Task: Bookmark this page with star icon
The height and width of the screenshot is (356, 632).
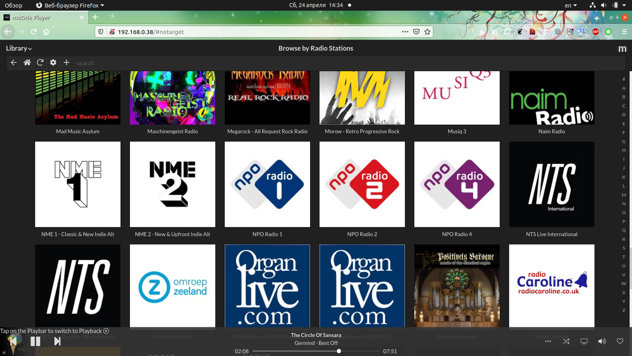Action: [427, 32]
